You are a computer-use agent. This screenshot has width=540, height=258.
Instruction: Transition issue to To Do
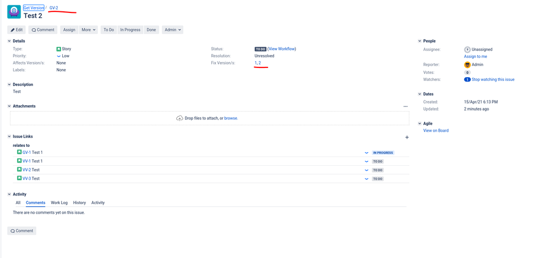109,30
